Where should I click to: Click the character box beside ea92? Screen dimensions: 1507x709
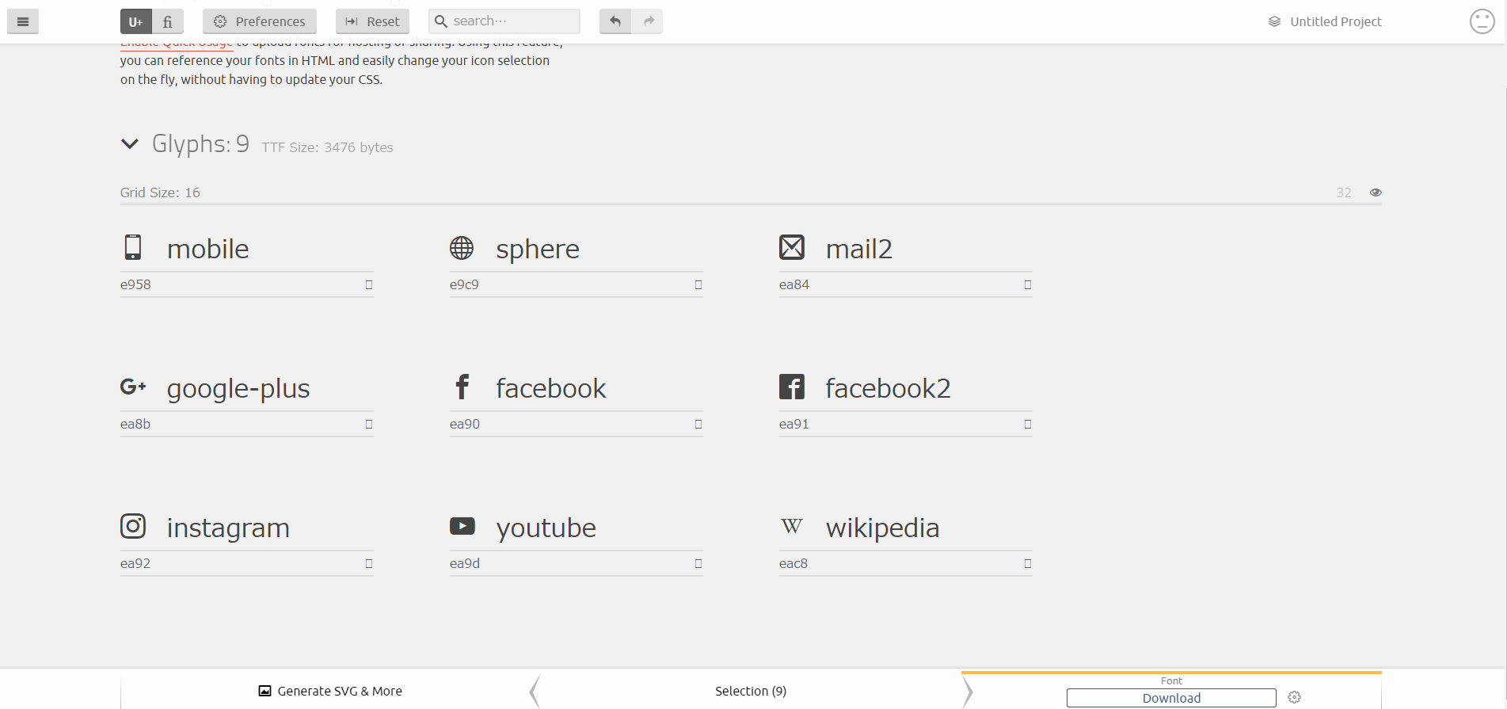point(368,563)
